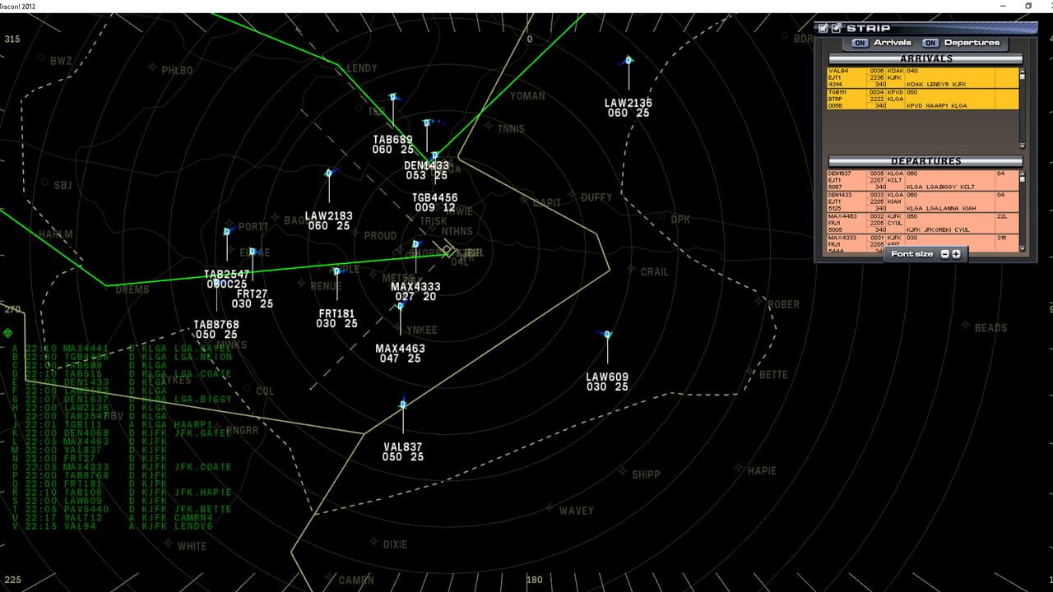Select the LAW2136 aircraft target
This screenshot has height=592, width=1053.
coord(629,61)
